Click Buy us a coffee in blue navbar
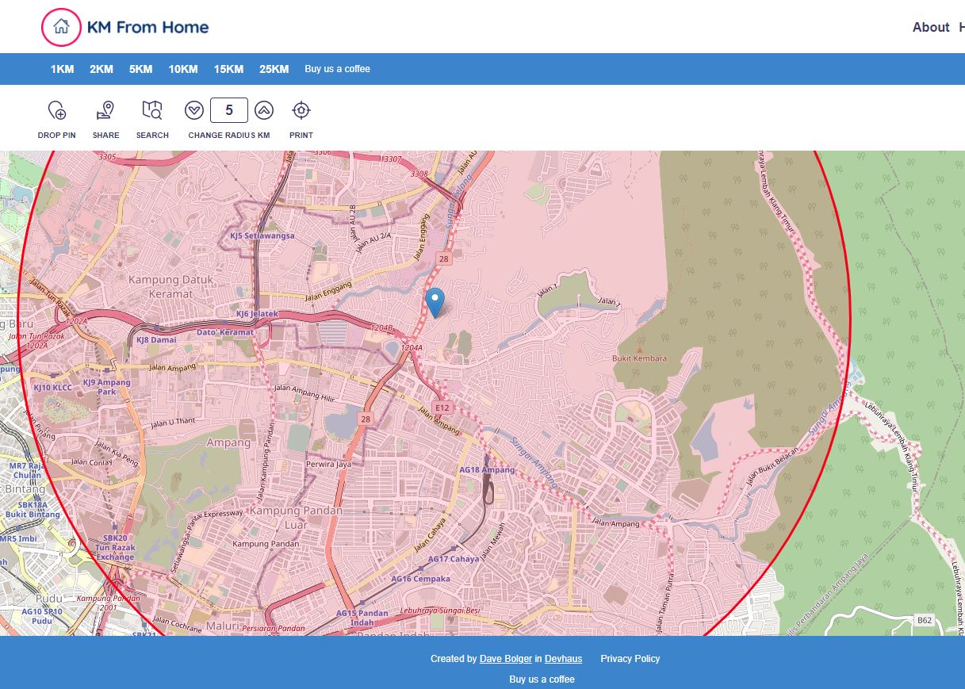 pos(338,69)
